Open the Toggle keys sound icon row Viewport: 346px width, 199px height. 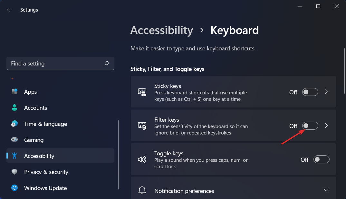[142, 159]
